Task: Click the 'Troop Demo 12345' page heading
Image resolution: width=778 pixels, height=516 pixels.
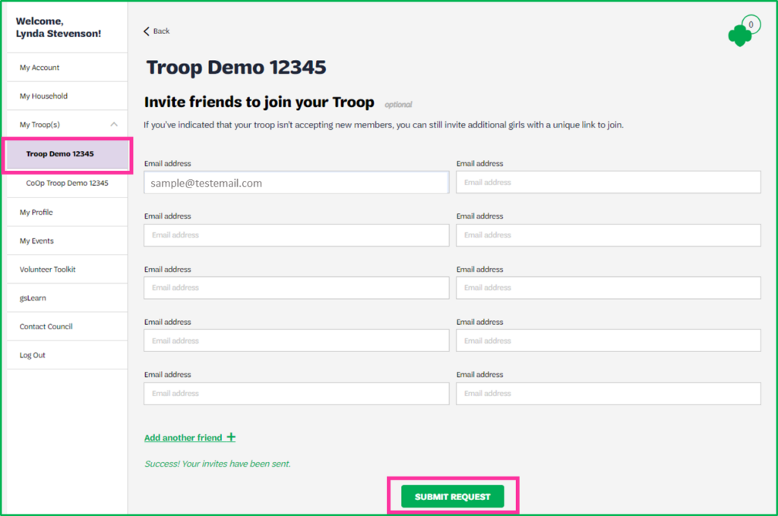Action: 236,68
